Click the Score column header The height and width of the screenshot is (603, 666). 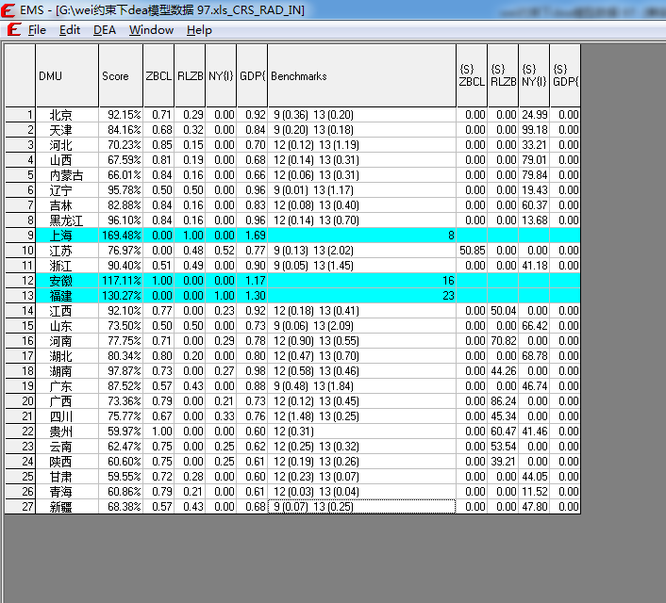121,76
